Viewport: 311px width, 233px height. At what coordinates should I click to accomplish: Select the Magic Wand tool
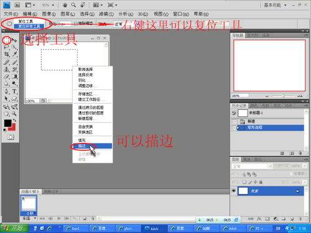(x=14, y=47)
